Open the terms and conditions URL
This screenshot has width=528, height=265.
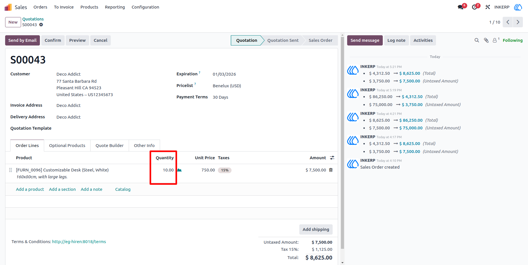pos(79,242)
